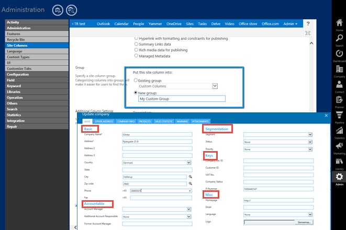Screen dimensions: 346x230
Task: Open the Custom Columns existing group dropdown
Action: pos(215,86)
